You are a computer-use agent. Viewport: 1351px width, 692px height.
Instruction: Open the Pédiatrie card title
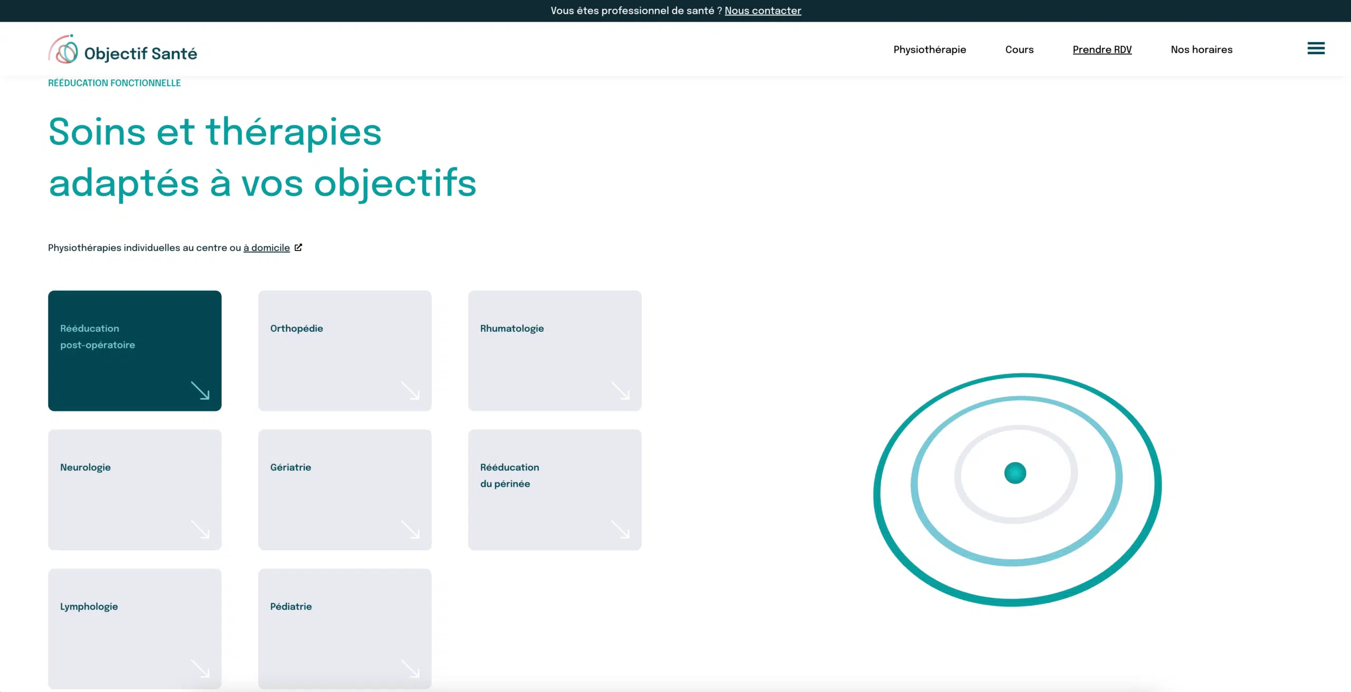point(291,607)
